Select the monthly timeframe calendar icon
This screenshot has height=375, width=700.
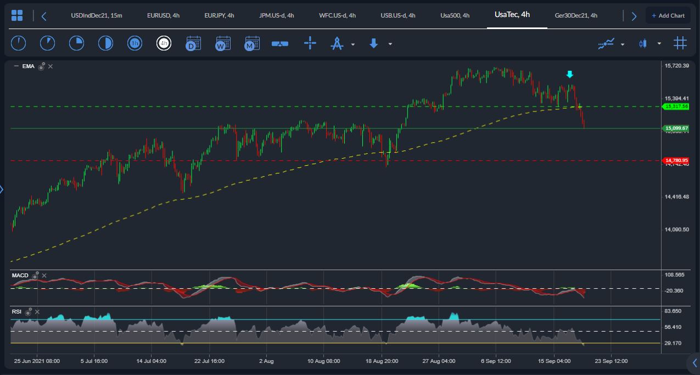pyautogui.click(x=252, y=43)
